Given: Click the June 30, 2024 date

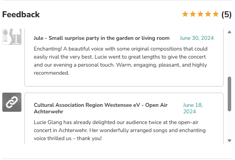Looking at the screenshot, I should pos(196,38).
